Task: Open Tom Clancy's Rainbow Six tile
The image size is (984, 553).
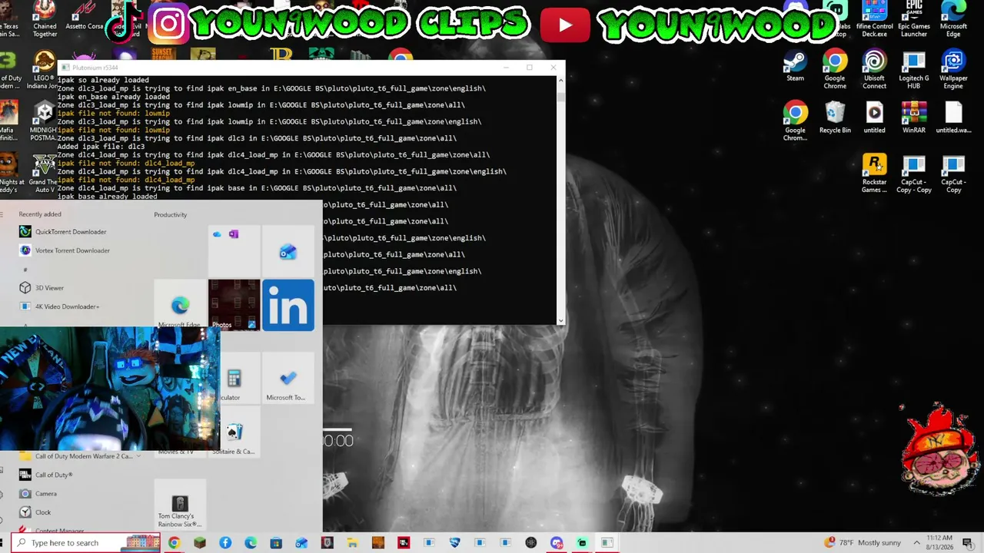Action: coord(180,505)
